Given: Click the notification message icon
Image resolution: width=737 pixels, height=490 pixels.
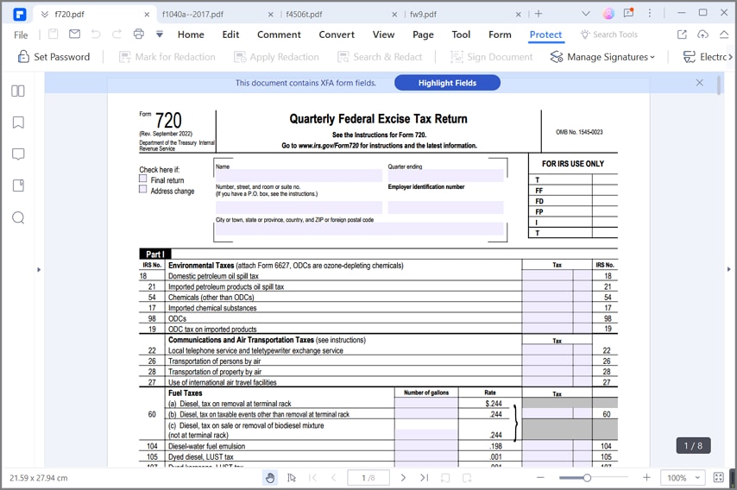Looking at the screenshot, I should [x=629, y=13].
